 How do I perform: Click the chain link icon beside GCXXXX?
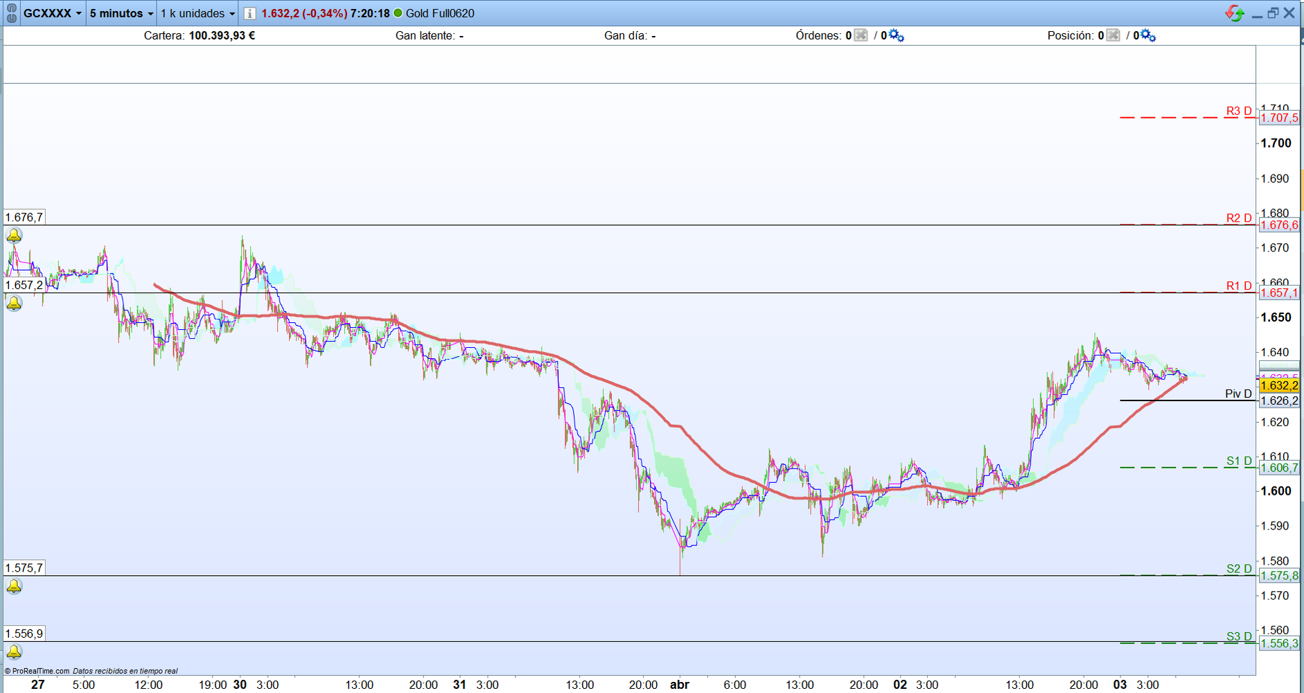pos(11,13)
